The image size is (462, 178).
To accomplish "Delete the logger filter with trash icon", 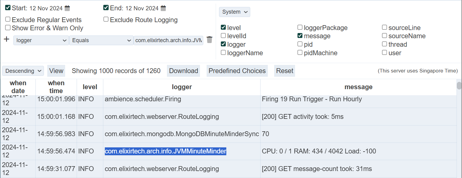I will 209,40.
